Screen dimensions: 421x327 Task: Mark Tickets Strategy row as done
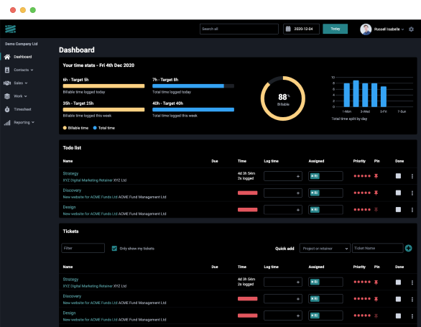point(398,282)
